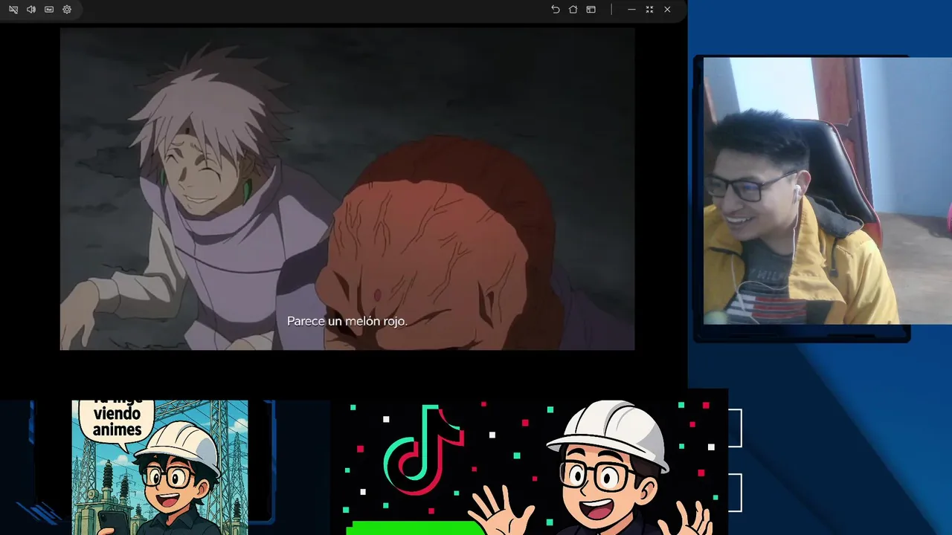This screenshot has height=535, width=952.
Task: Click the window layout icon beside home
Action: click(591, 10)
